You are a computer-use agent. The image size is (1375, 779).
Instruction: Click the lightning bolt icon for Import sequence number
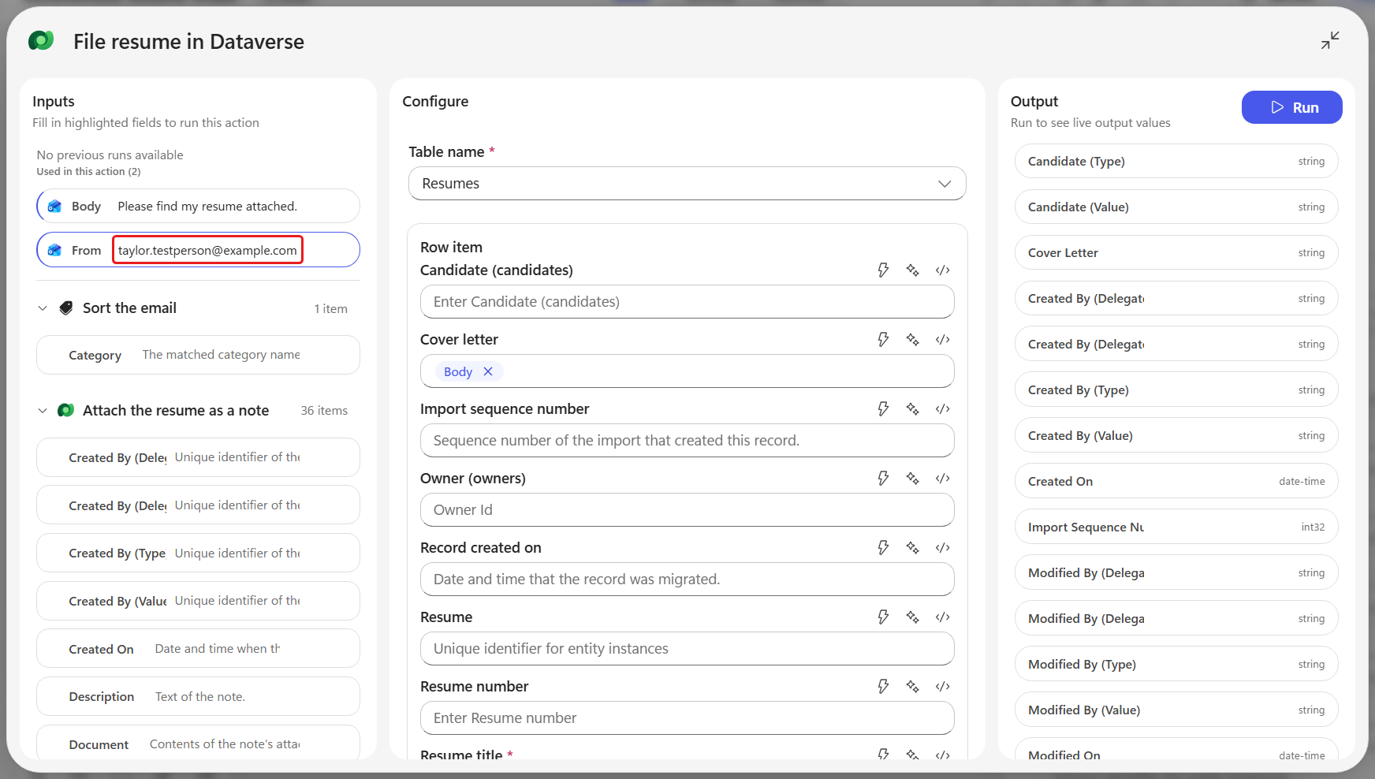pyautogui.click(x=883, y=409)
